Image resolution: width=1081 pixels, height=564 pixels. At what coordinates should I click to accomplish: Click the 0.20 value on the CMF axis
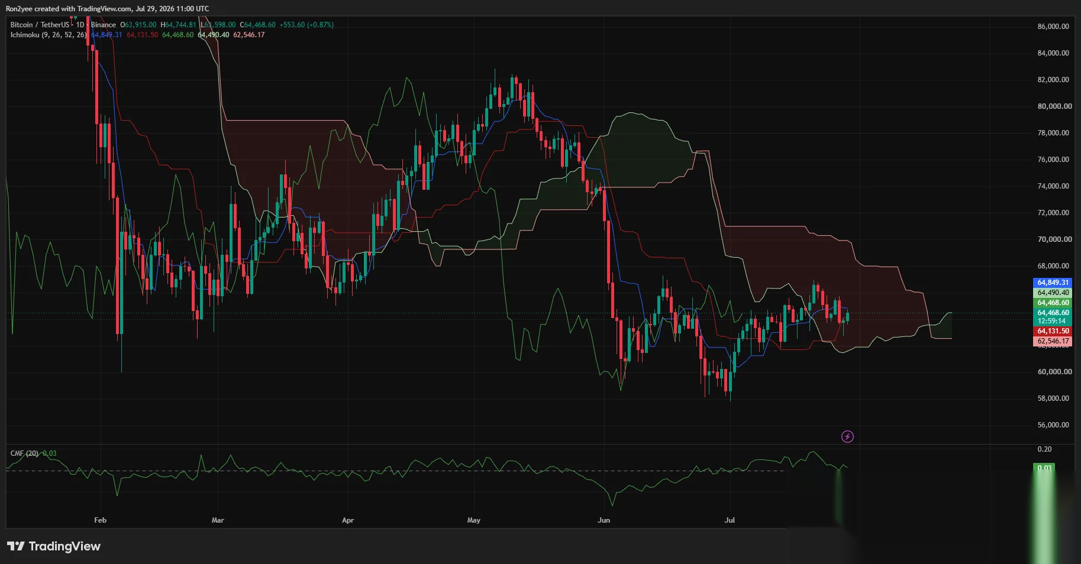pos(1044,449)
